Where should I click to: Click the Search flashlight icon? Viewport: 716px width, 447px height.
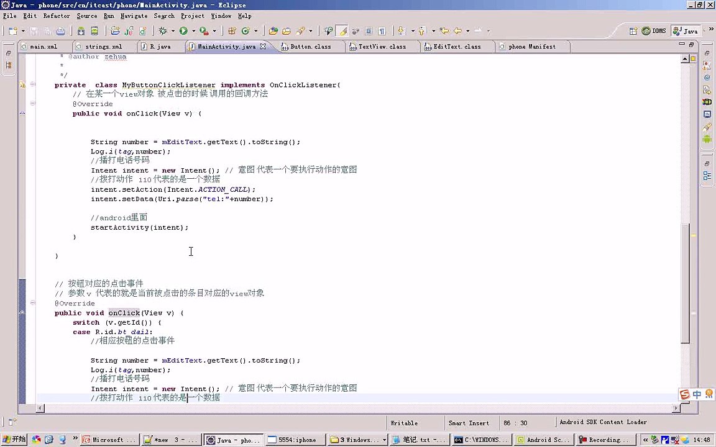pos(300,31)
